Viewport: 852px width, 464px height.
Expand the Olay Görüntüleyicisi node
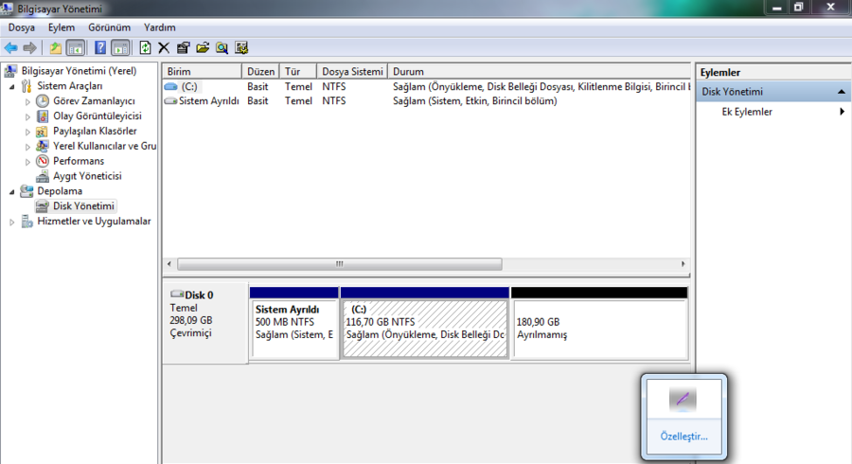(x=27, y=116)
